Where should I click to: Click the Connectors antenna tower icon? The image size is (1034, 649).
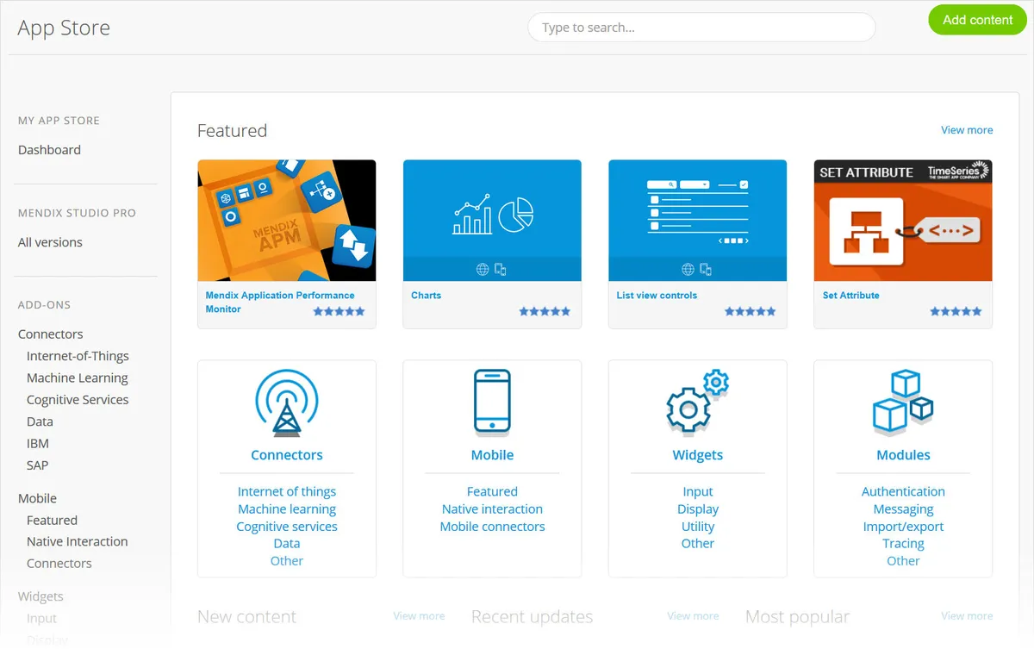[x=287, y=402]
